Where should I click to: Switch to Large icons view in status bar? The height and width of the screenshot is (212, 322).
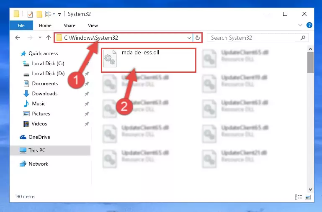click(308, 197)
